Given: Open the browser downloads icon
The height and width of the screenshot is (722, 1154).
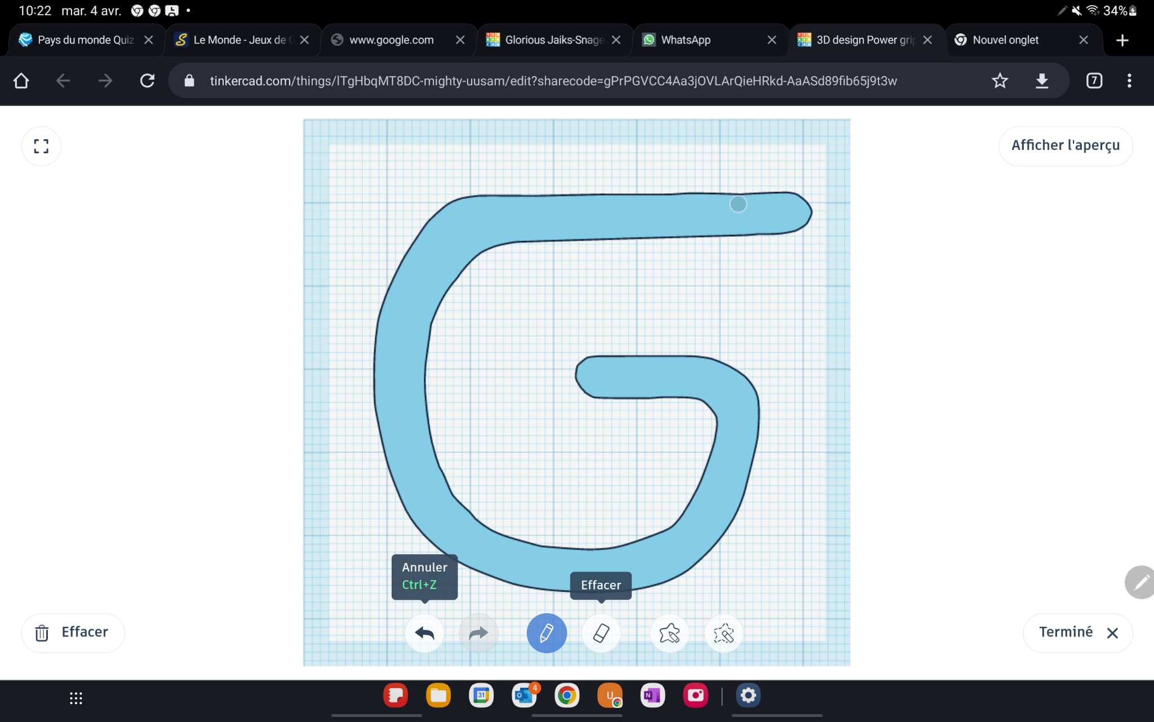Looking at the screenshot, I should (1042, 81).
